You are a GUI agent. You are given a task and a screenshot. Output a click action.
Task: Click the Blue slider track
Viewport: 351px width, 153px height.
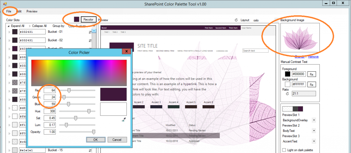77,105
